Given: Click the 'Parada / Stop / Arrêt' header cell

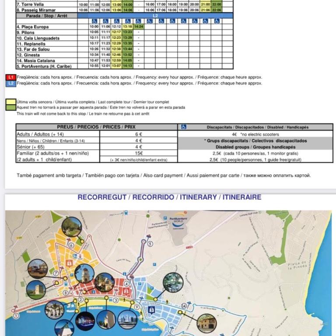Looking at the screenshot, I should pos(47,16).
